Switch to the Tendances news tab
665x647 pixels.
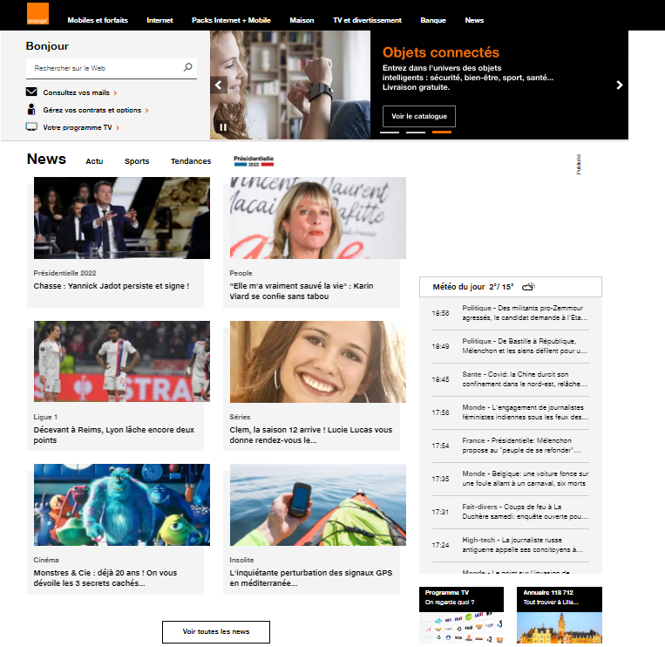pyautogui.click(x=191, y=161)
